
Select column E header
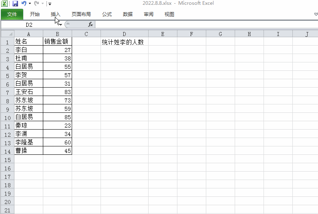tap(163, 34)
